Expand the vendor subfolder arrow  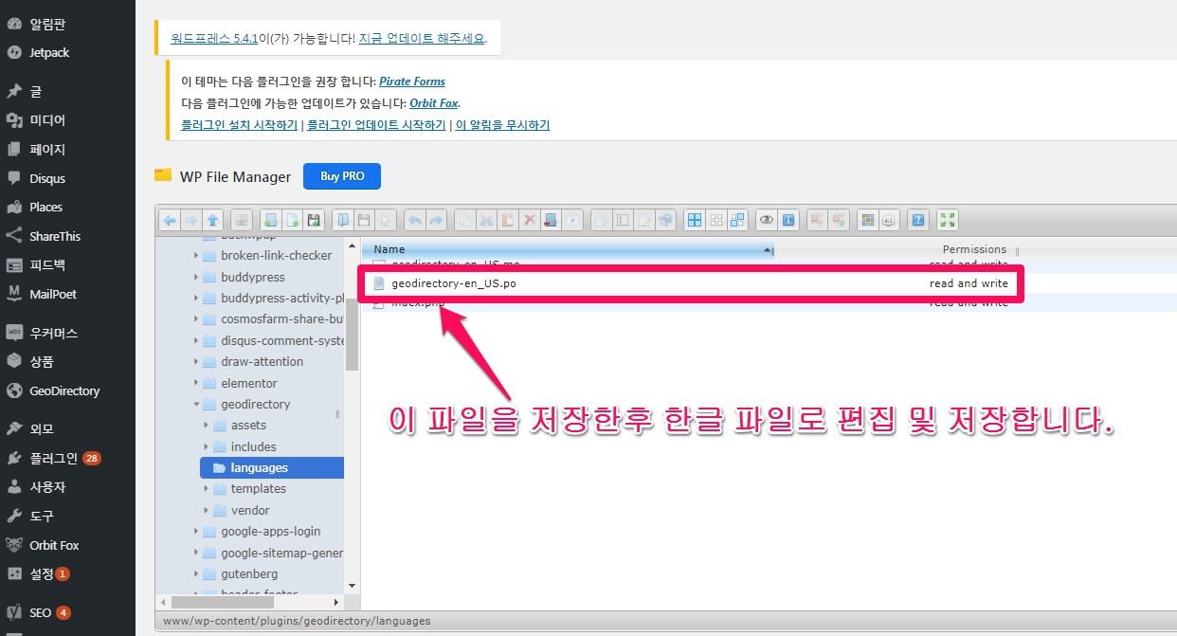tap(207, 510)
